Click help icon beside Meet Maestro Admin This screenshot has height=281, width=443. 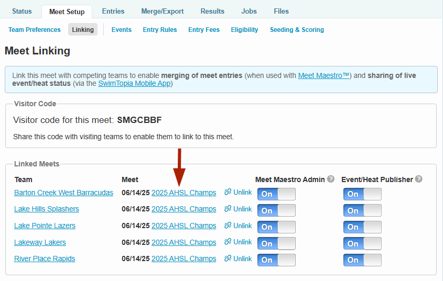(x=331, y=179)
